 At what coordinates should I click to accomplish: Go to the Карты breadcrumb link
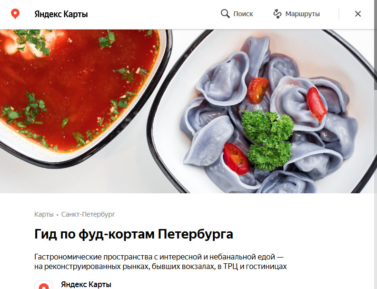[44, 214]
